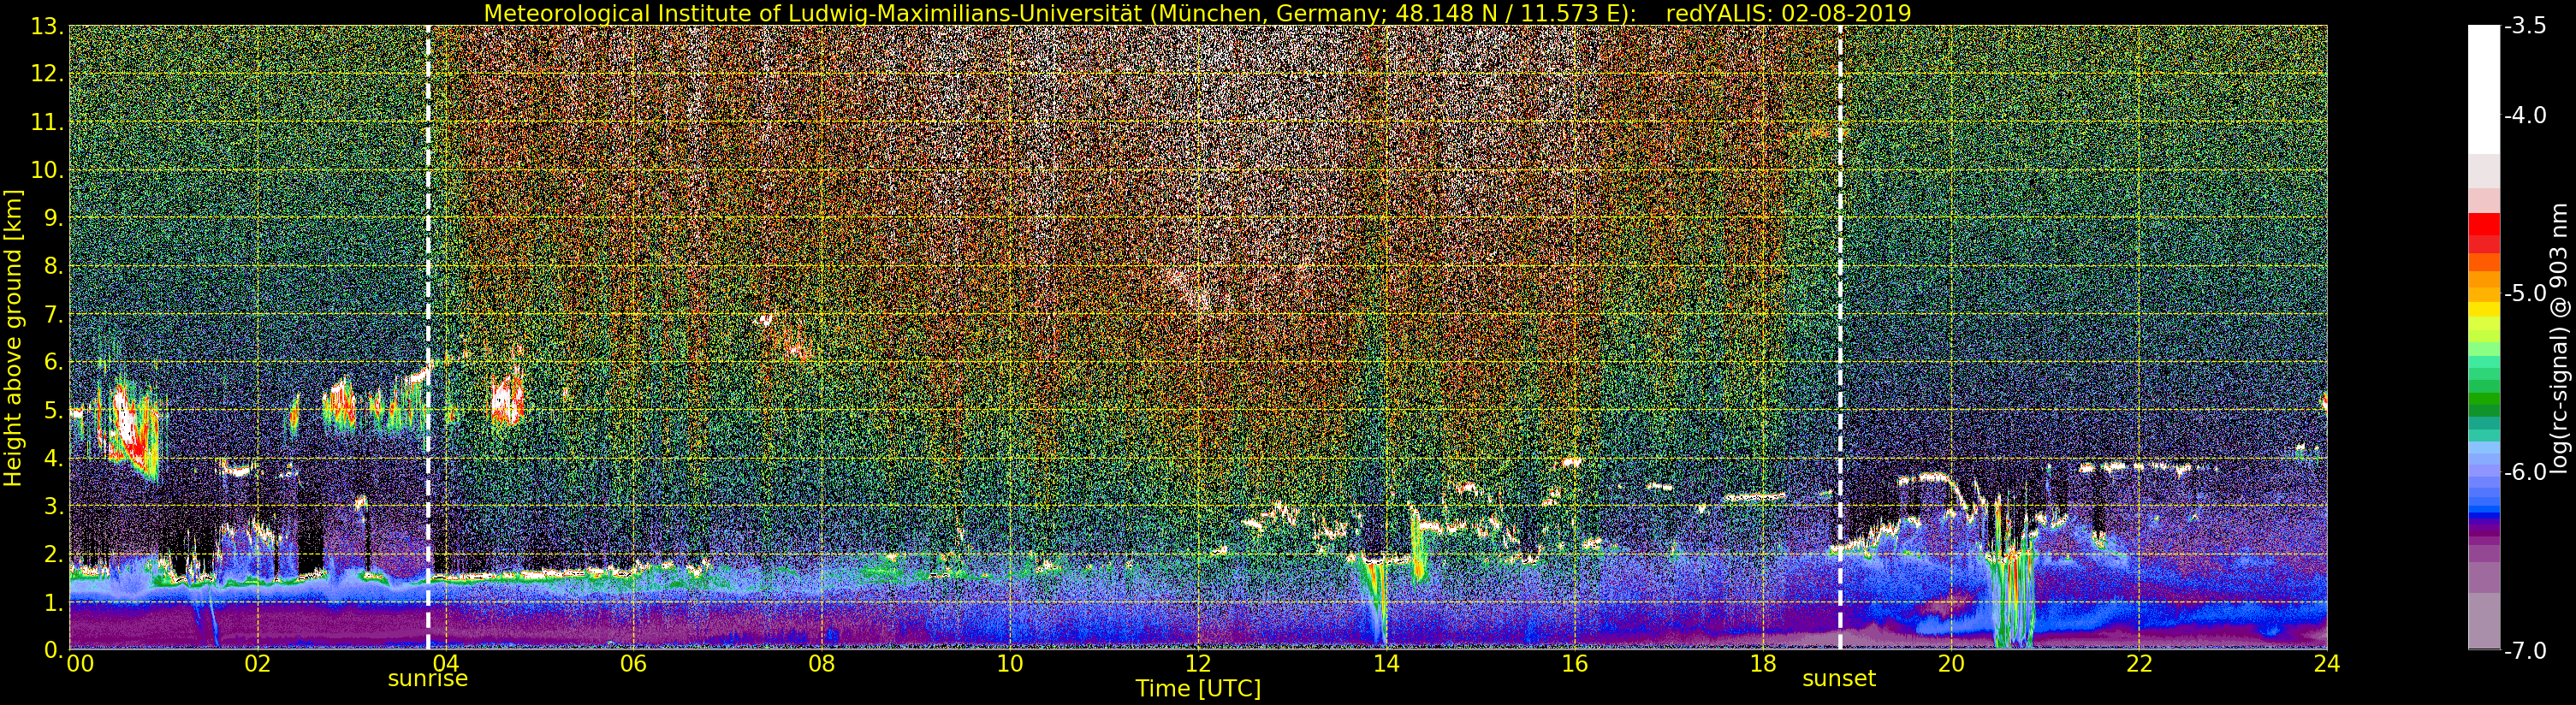Viewport: 2576px width, 705px height.
Task: Click colorbar tick label '-3.5'
Action: pos(2525,26)
